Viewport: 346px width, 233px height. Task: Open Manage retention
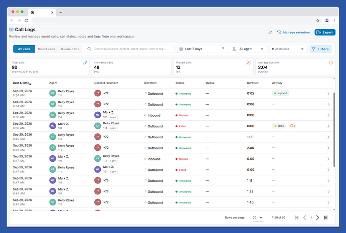click(x=293, y=32)
